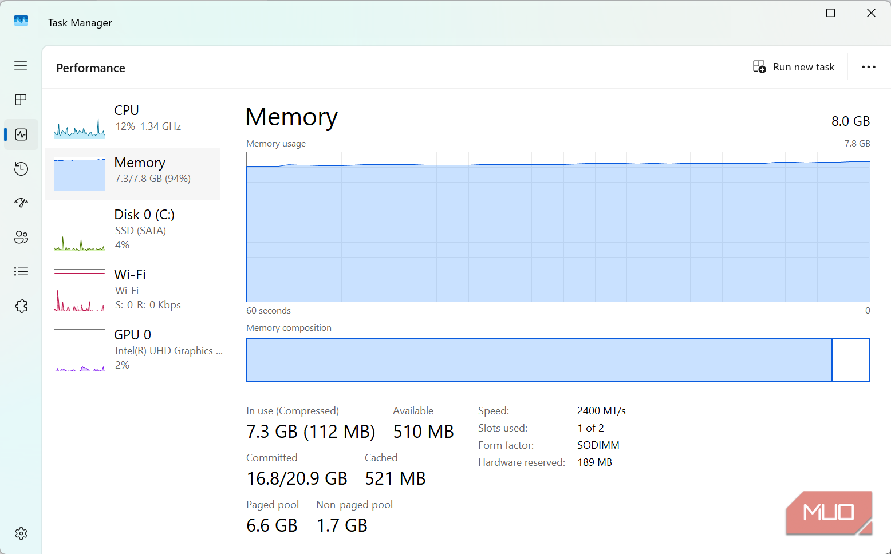
Task: Open the three-dot more options menu
Action: (x=869, y=67)
